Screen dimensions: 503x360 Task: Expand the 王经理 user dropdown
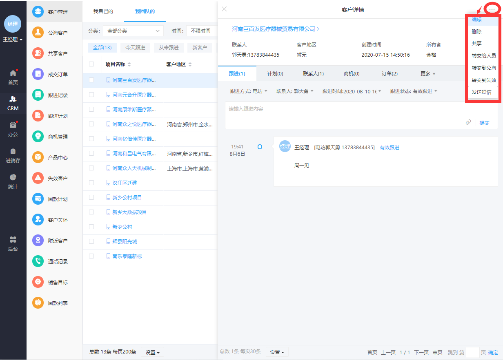tap(13, 40)
